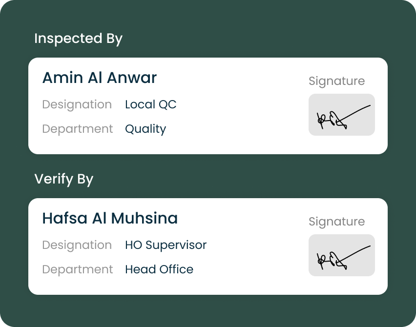The height and width of the screenshot is (327, 416).
Task: Click the Inspected By section heading
Action: tap(78, 39)
